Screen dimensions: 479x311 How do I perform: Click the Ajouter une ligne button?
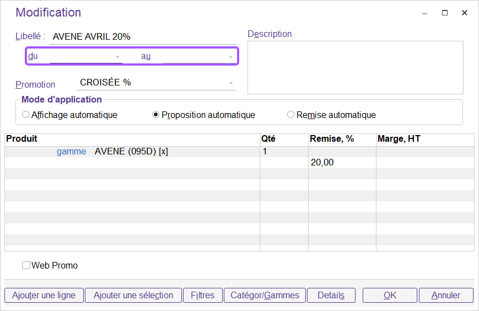[44, 295]
